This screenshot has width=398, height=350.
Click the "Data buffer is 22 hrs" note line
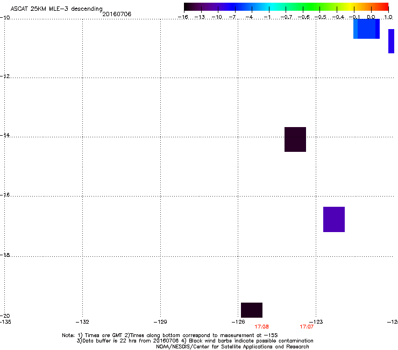[x=195, y=341]
